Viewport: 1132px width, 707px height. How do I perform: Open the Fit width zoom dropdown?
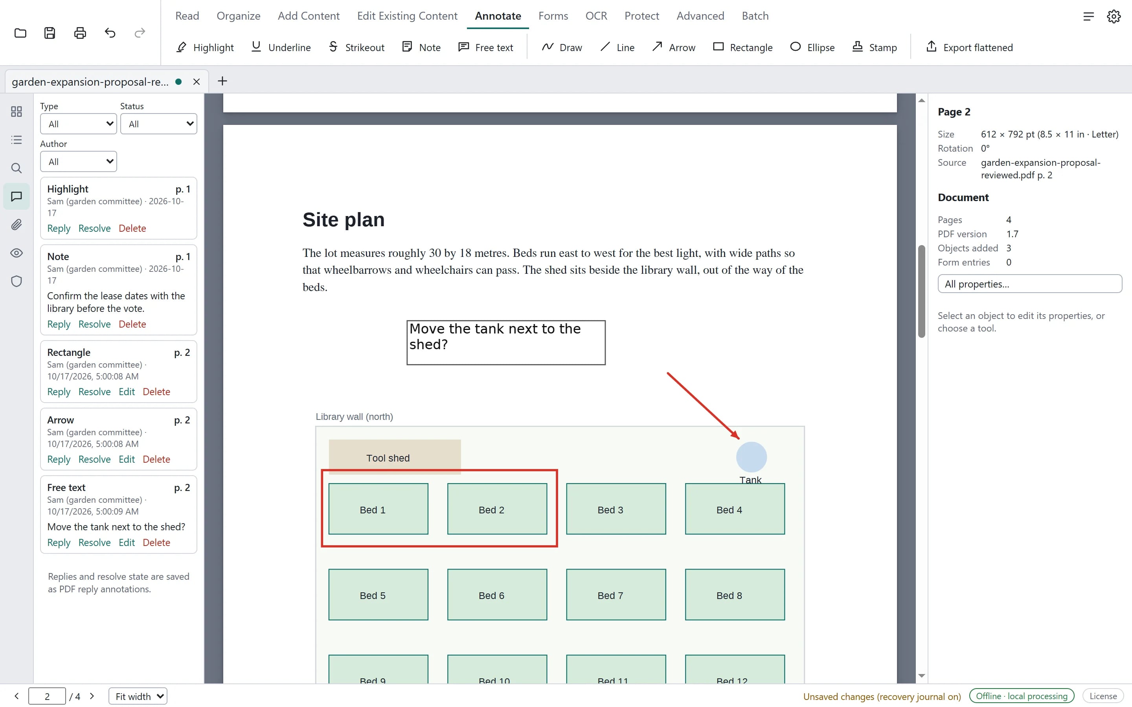pos(138,696)
